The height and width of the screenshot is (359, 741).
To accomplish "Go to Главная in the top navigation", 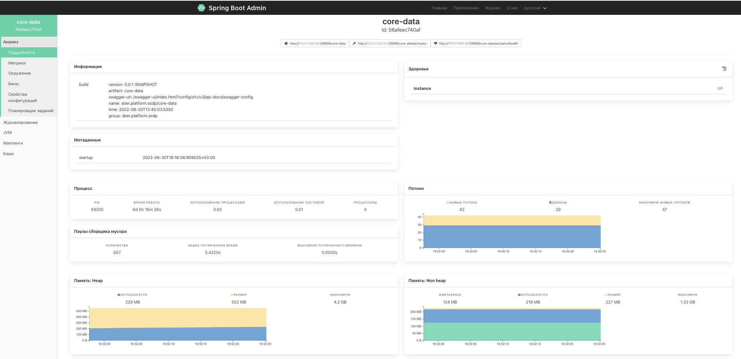I will pyautogui.click(x=439, y=8).
